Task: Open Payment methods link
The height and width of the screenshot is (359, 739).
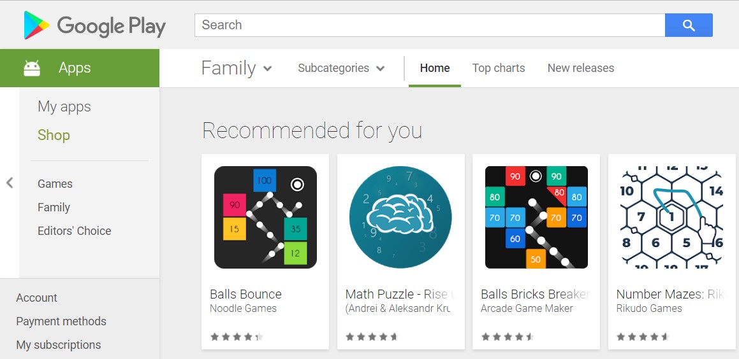Action: (x=61, y=321)
